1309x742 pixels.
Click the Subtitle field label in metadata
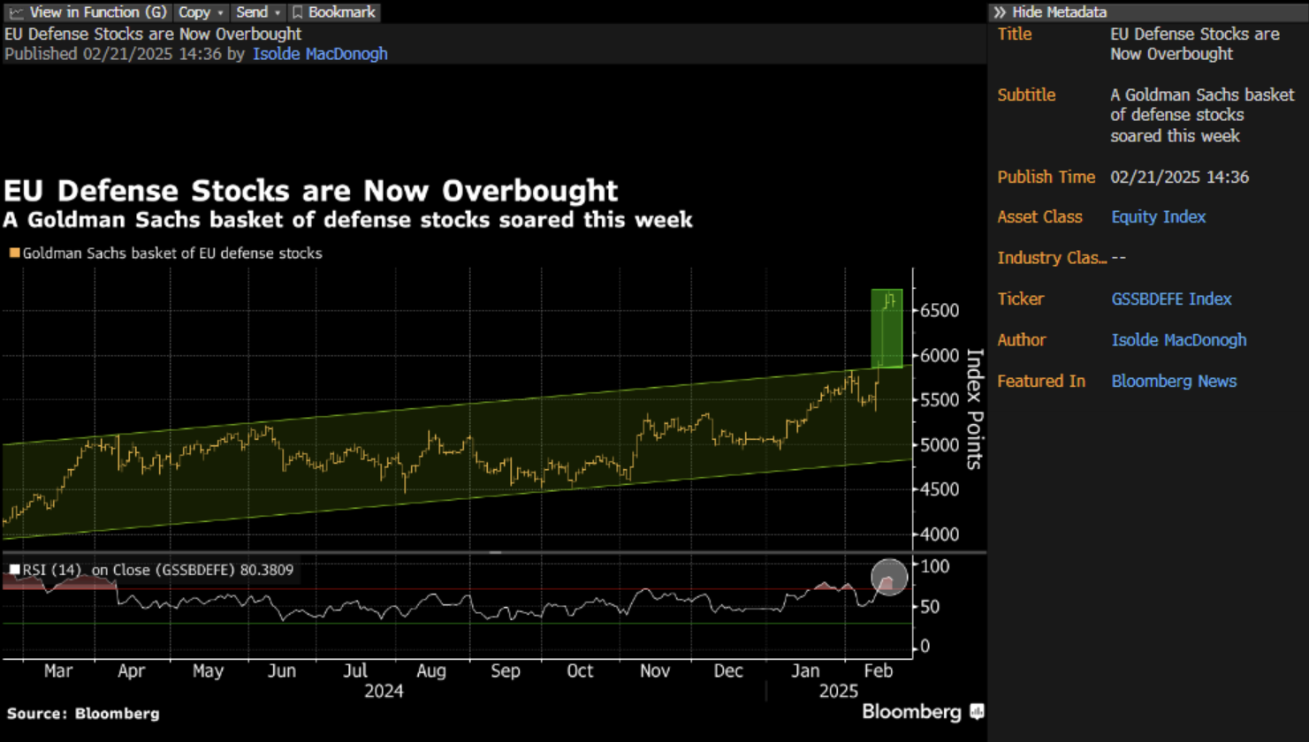coord(1026,95)
